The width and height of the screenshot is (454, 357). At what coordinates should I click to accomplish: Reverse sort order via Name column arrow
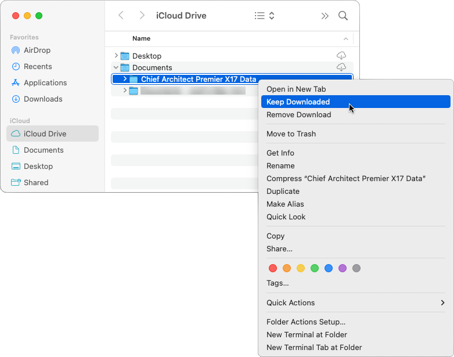(345, 39)
